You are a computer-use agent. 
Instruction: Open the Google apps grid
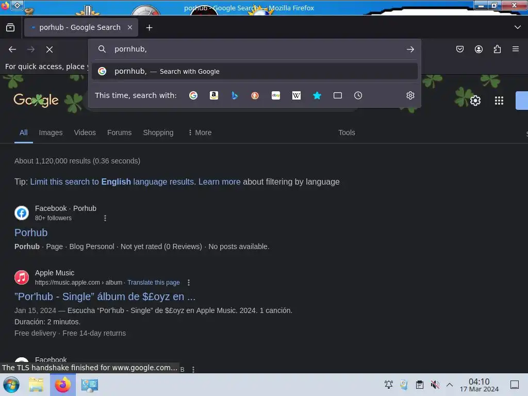coord(499,101)
